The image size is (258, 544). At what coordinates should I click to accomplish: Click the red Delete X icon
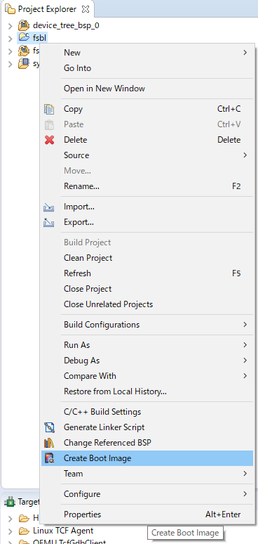[x=50, y=140]
